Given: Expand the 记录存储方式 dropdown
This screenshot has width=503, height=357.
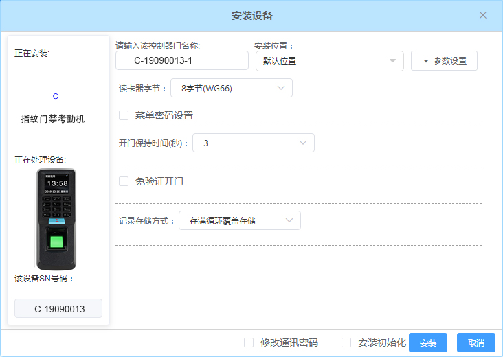Looking at the screenshot, I should [239, 220].
